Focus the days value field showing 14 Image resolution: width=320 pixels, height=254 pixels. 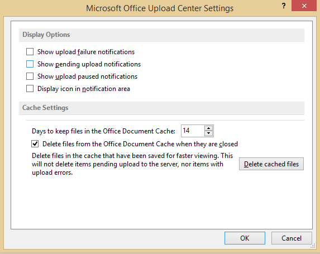pyautogui.click(x=193, y=131)
